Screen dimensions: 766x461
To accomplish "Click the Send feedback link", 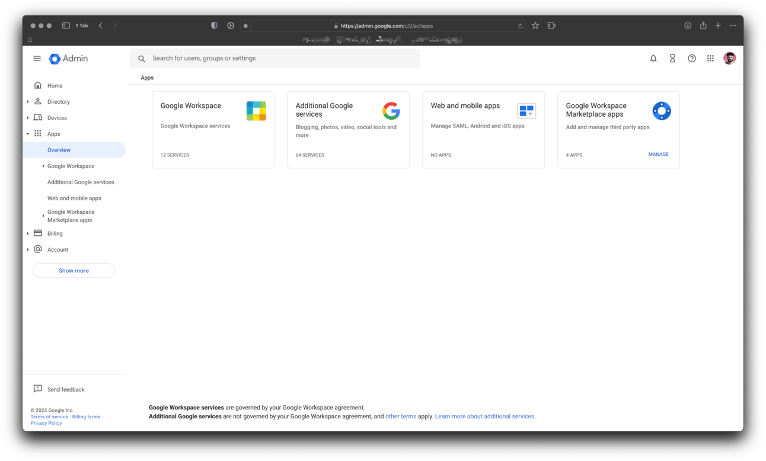I will pos(66,389).
